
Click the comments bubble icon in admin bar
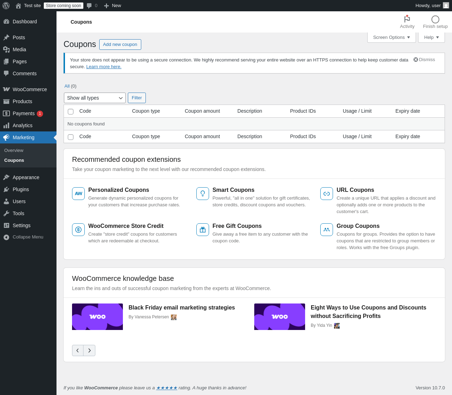tap(89, 6)
